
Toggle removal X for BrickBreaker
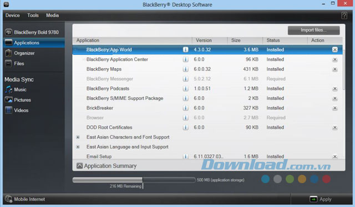(x=335, y=108)
